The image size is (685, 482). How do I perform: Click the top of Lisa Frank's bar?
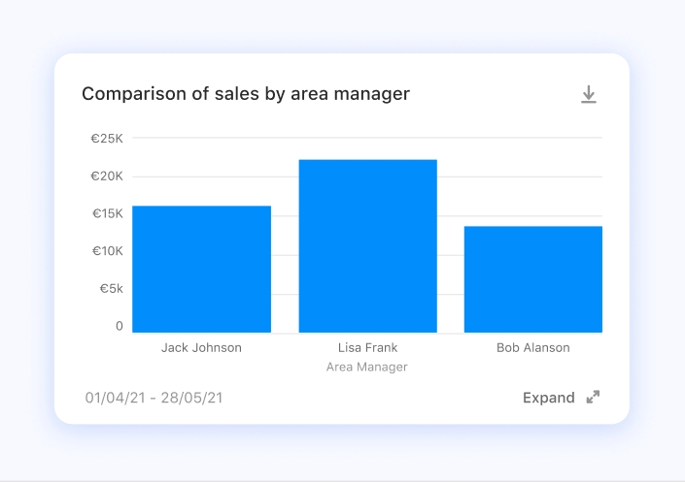tap(367, 161)
